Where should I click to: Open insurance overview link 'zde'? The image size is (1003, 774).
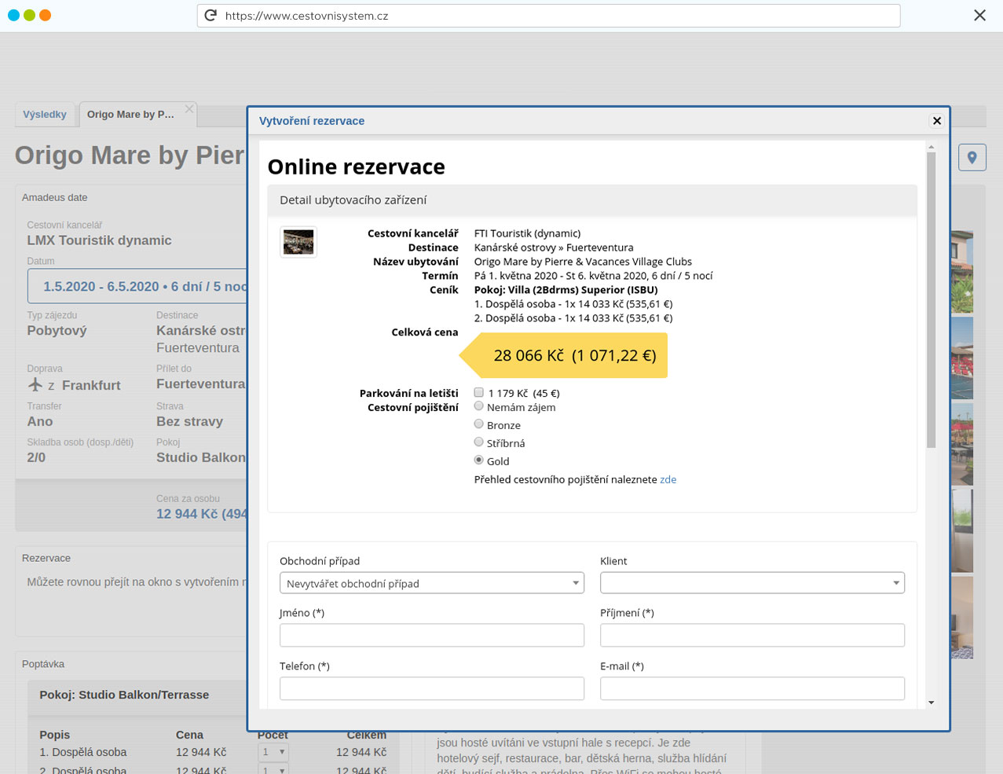coord(668,479)
